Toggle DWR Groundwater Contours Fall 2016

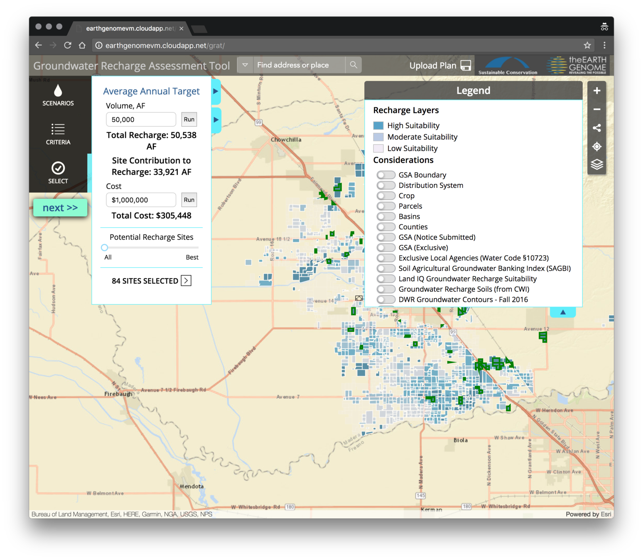click(386, 299)
